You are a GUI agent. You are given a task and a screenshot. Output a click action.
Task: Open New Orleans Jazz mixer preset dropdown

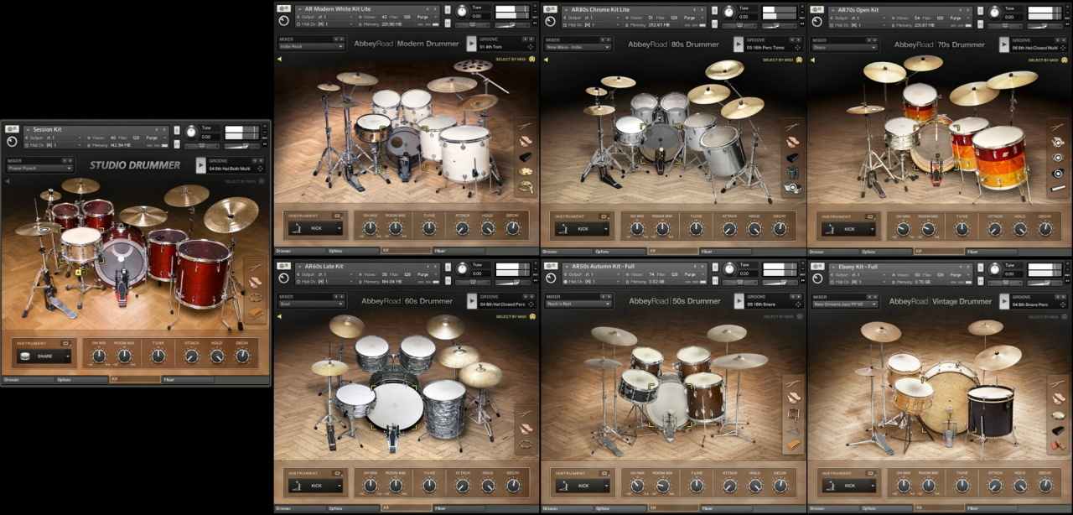[845, 304]
